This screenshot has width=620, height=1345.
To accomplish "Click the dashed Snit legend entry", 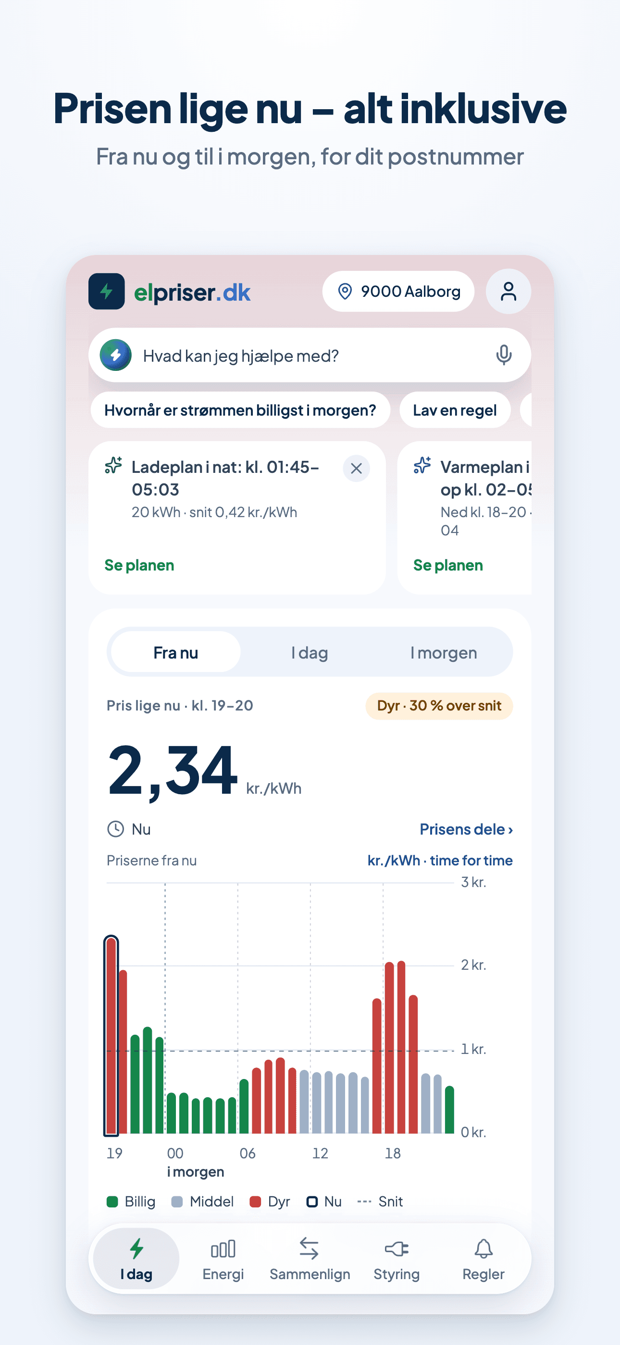I will [381, 1202].
